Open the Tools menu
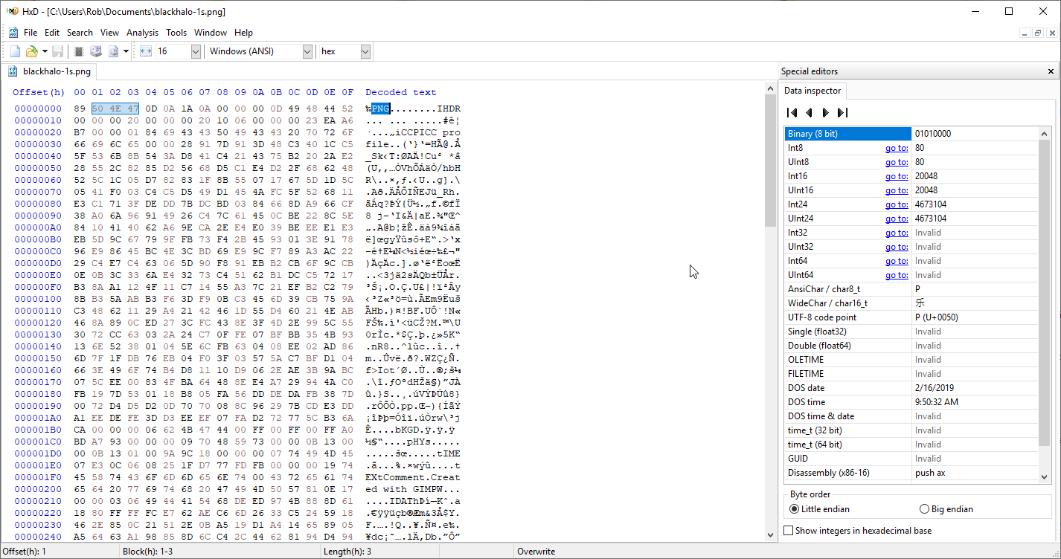Screen dimensions: 1061x559 coord(176,33)
